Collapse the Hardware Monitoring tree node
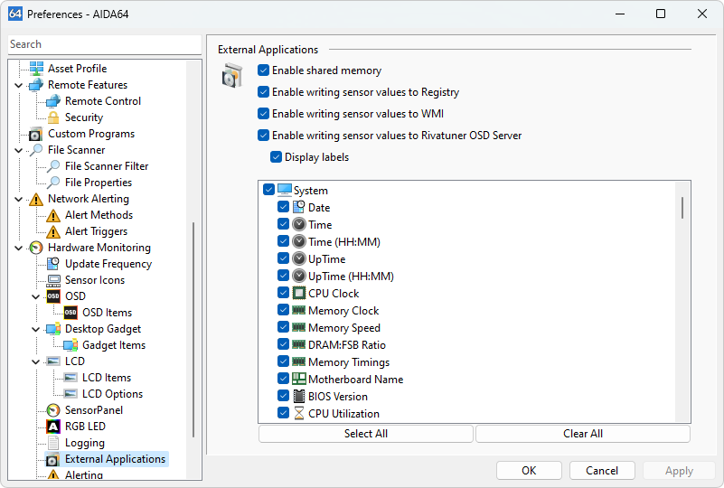724x488 pixels. coord(19,248)
